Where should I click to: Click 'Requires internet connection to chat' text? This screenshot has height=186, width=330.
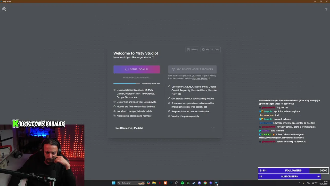pos(191,111)
